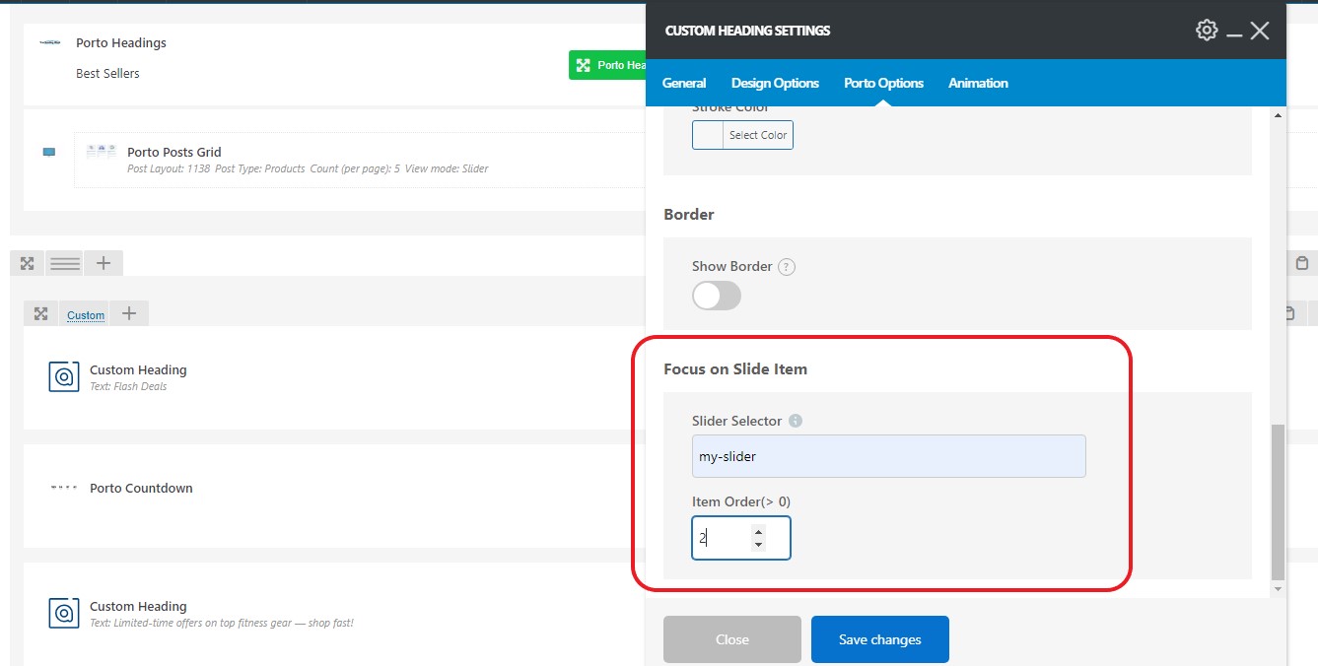Screen dimensions: 1318x666
Task: Click the Save changes button
Action: point(879,640)
